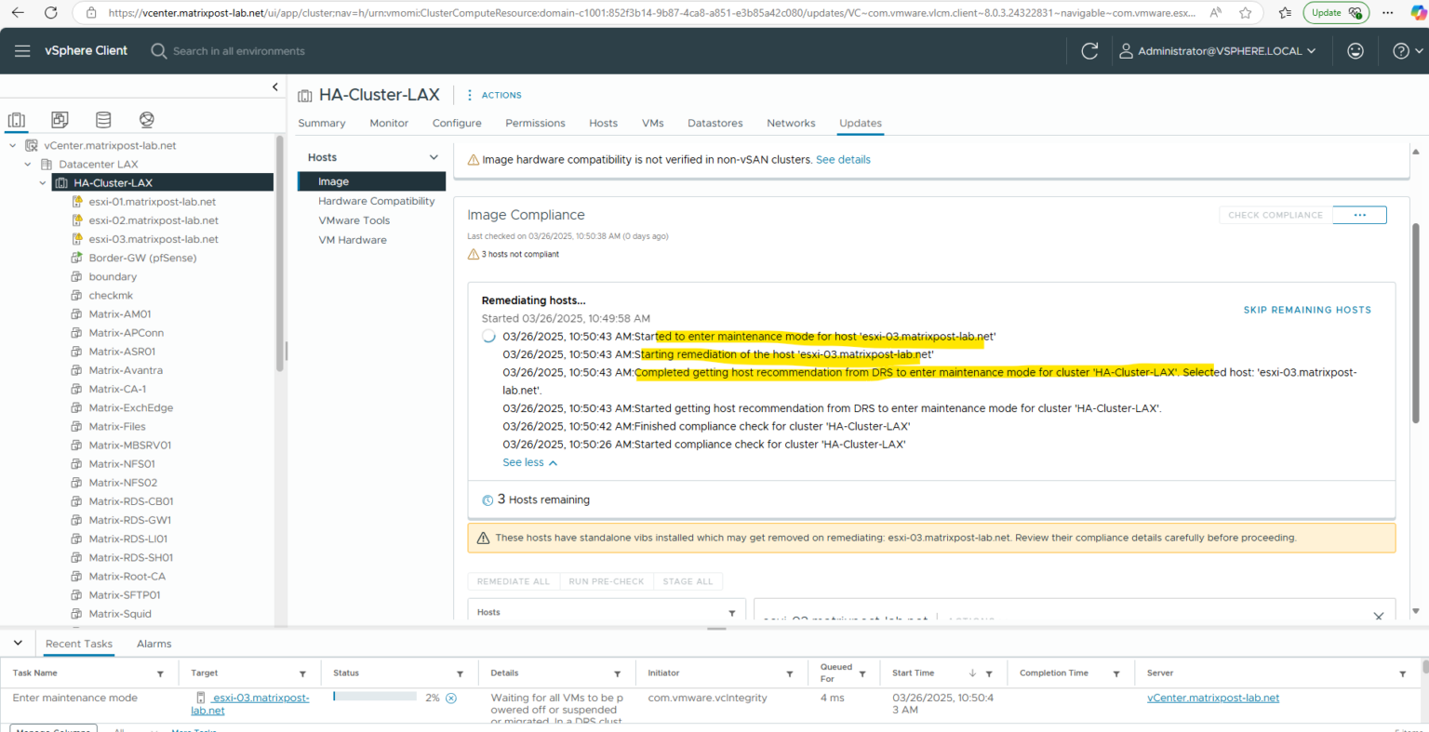Screen dimensions: 1429x732
Task: Click the refresh icon in the top bar
Action: click(1089, 50)
